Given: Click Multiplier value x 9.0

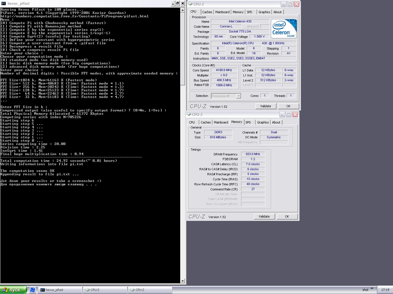Looking at the screenshot, I should pos(224,75).
